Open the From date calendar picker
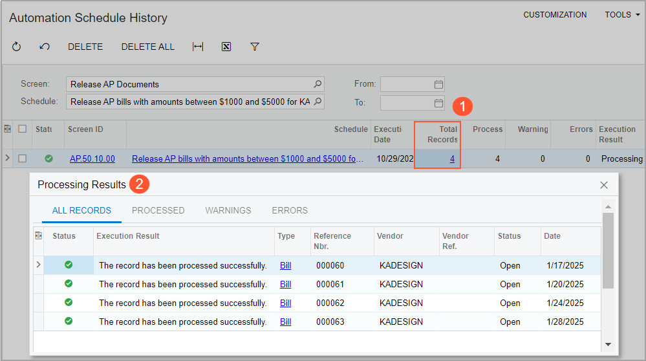The image size is (646, 361). [438, 84]
